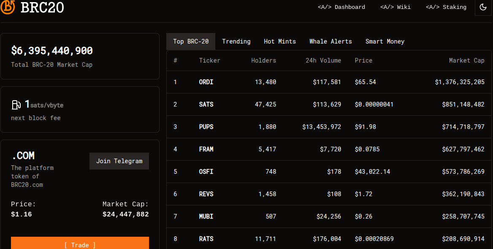Switch to the Trending tab
493x249 pixels.
[x=236, y=41]
